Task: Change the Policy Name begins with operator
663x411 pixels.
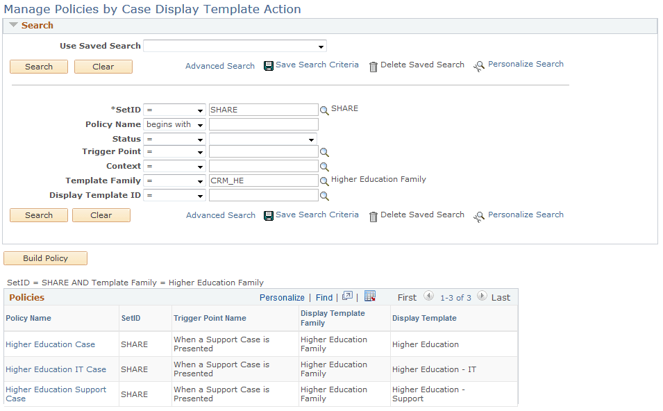Action: [x=199, y=124]
